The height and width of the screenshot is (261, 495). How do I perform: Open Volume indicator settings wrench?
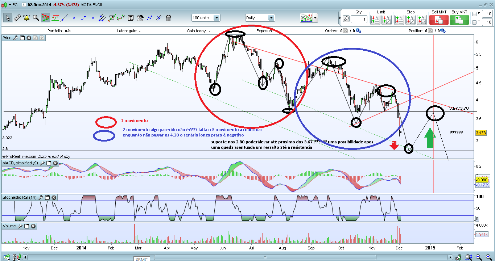pyautogui.click(x=21, y=226)
